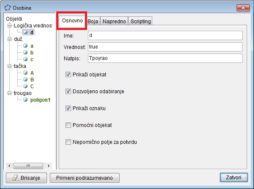Open the Napredno tab
The height and width of the screenshot is (189, 254).
[114, 21]
